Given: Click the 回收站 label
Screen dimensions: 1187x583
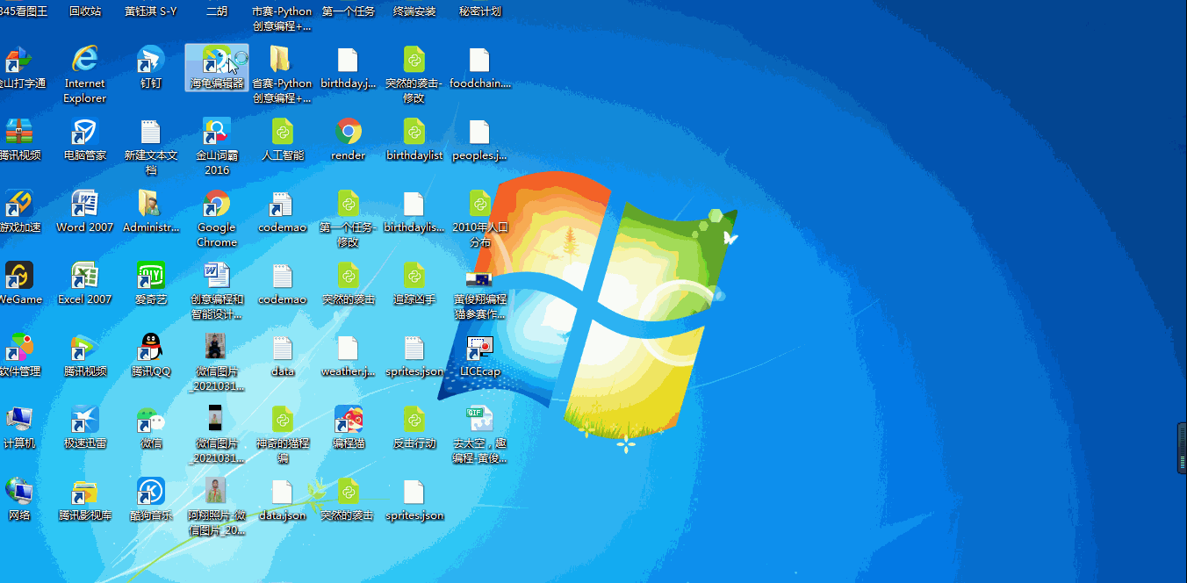Looking at the screenshot, I should 85,11.
